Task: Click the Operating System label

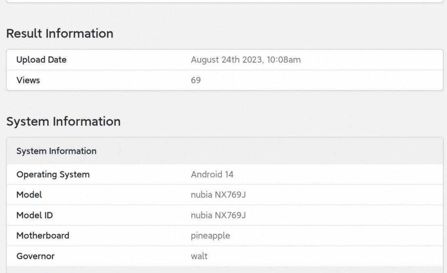Action: [x=53, y=175]
